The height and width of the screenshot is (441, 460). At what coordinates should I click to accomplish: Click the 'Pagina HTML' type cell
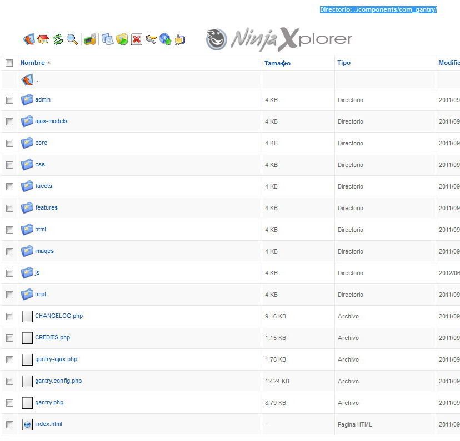[x=354, y=424]
